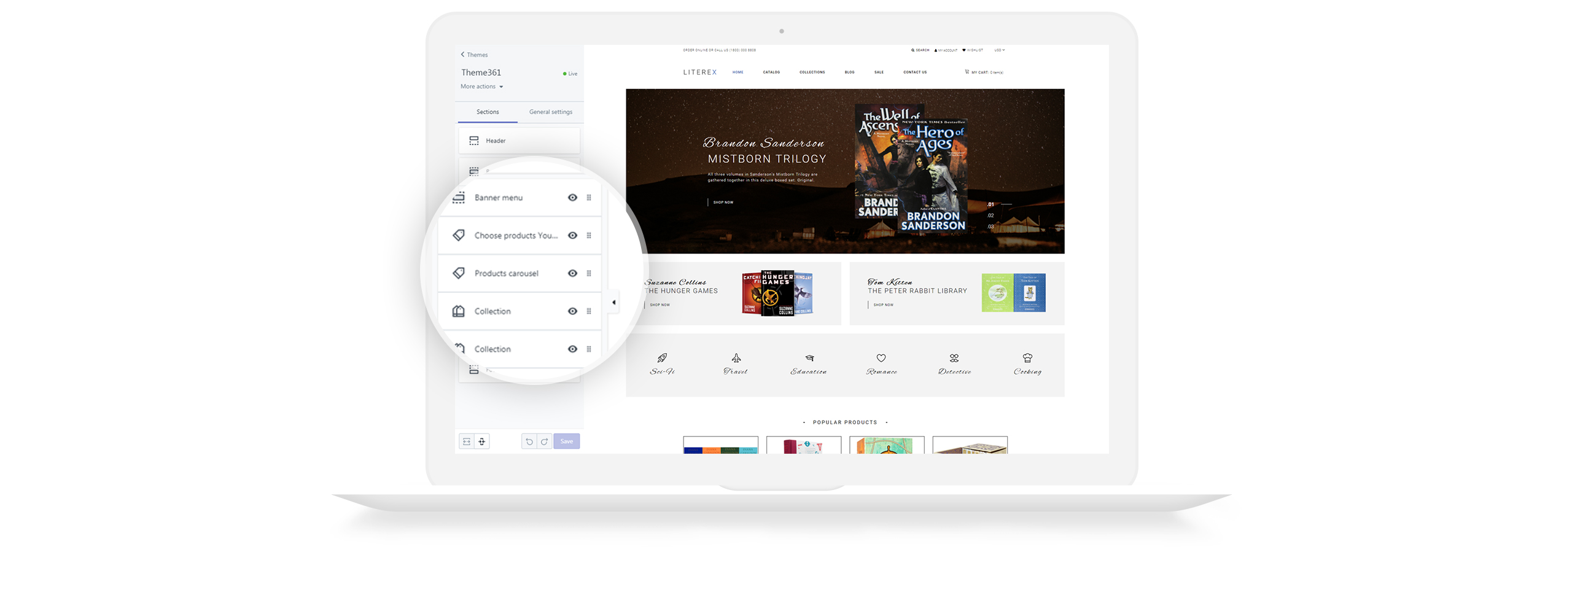Click The Hunger Games book covers image

point(777,293)
